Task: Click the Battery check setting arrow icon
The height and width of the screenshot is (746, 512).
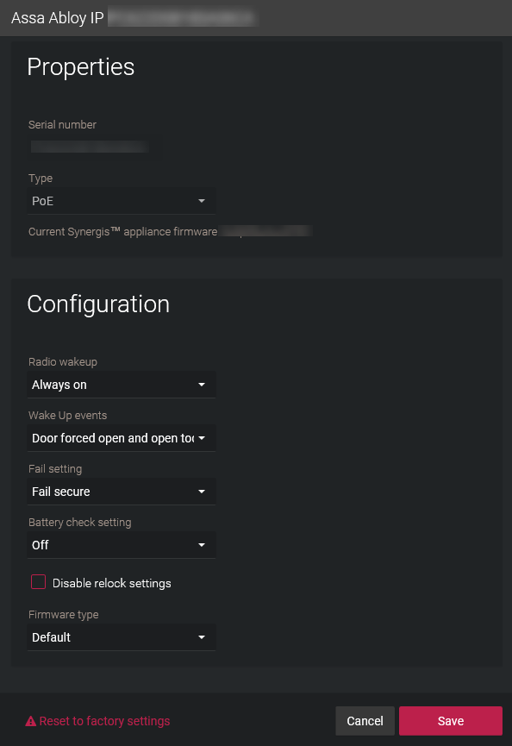Action: coord(202,545)
